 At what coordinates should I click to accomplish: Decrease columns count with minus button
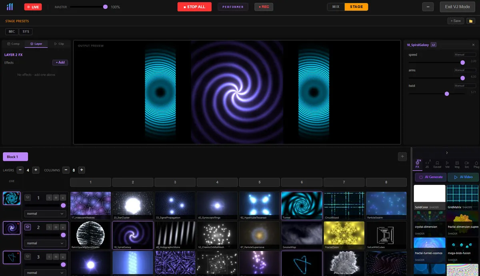[66, 170]
